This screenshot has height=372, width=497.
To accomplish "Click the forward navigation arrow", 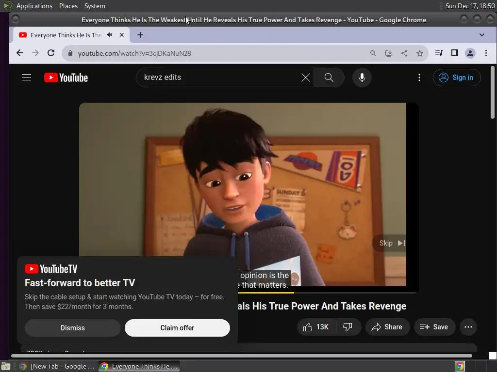I will [35, 53].
